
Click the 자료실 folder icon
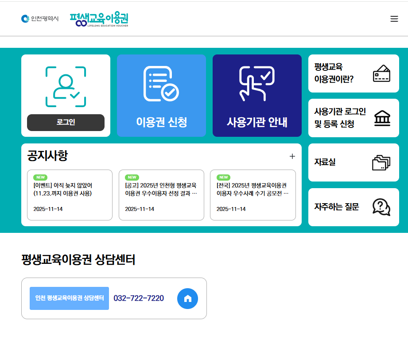(381, 162)
